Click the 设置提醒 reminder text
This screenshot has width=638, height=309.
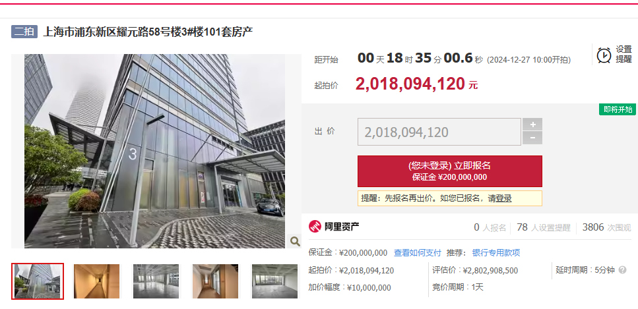tap(623, 54)
